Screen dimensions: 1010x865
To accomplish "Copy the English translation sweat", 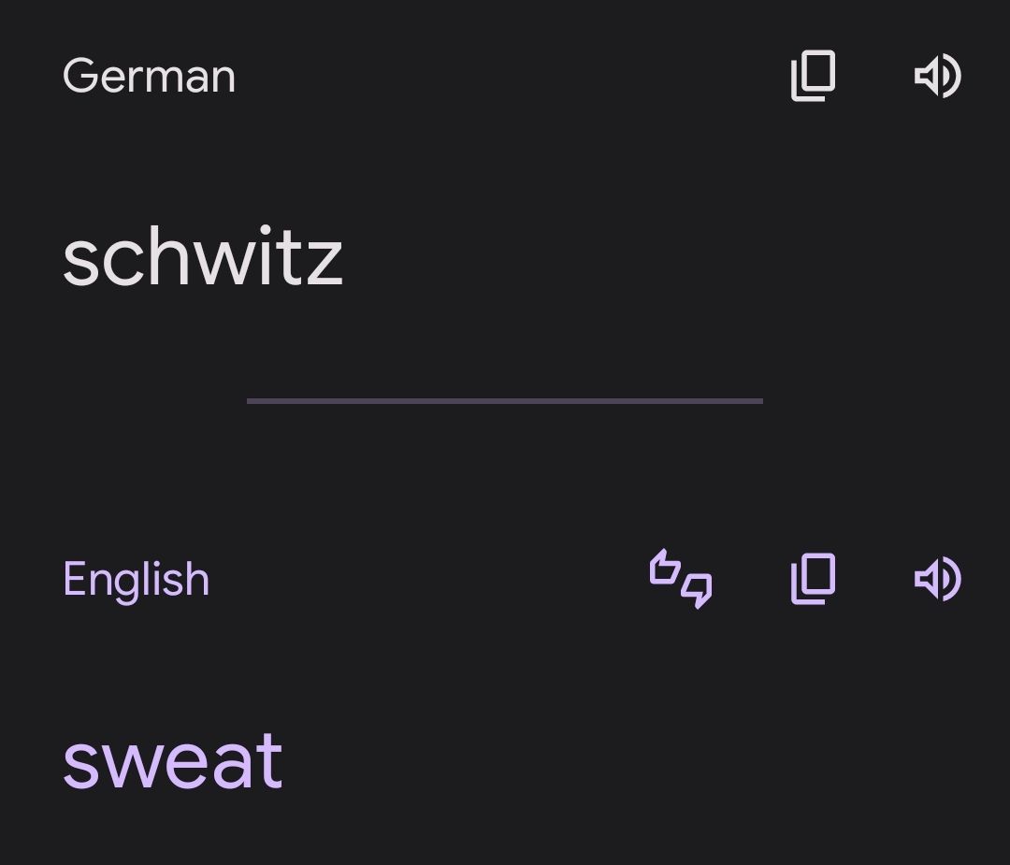I will pyautogui.click(x=813, y=579).
